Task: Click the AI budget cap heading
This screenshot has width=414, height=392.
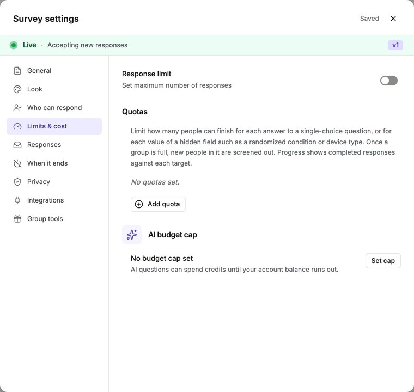Action: coord(173,235)
